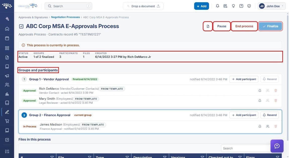The height and width of the screenshot is (158, 289).
Task: Open the people icon in sidebar
Action: click(x=7, y=85)
